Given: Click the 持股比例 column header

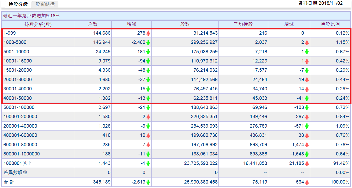Looking at the screenshot, I should pyautogui.click(x=330, y=24).
